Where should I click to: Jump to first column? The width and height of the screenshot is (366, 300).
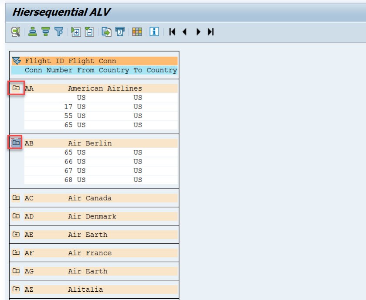[172, 32]
